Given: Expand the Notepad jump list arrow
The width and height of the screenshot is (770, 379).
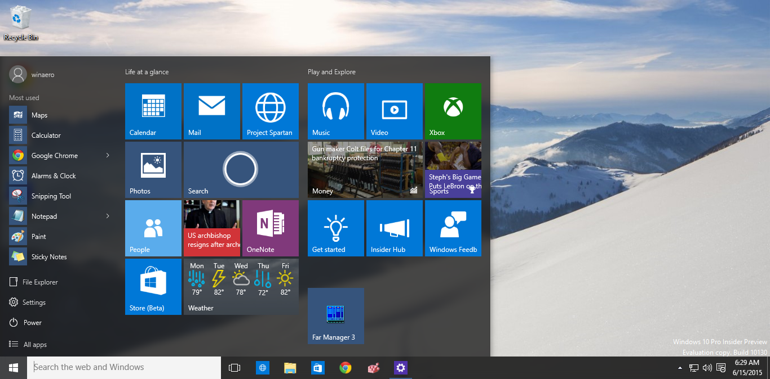Looking at the screenshot, I should 108,216.
